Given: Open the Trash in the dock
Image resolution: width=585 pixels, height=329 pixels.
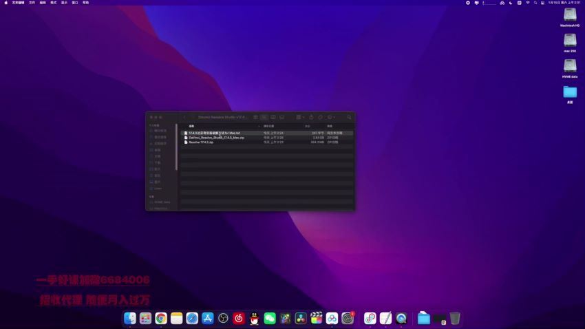Looking at the screenshot, I should click(x=455, y=318).
